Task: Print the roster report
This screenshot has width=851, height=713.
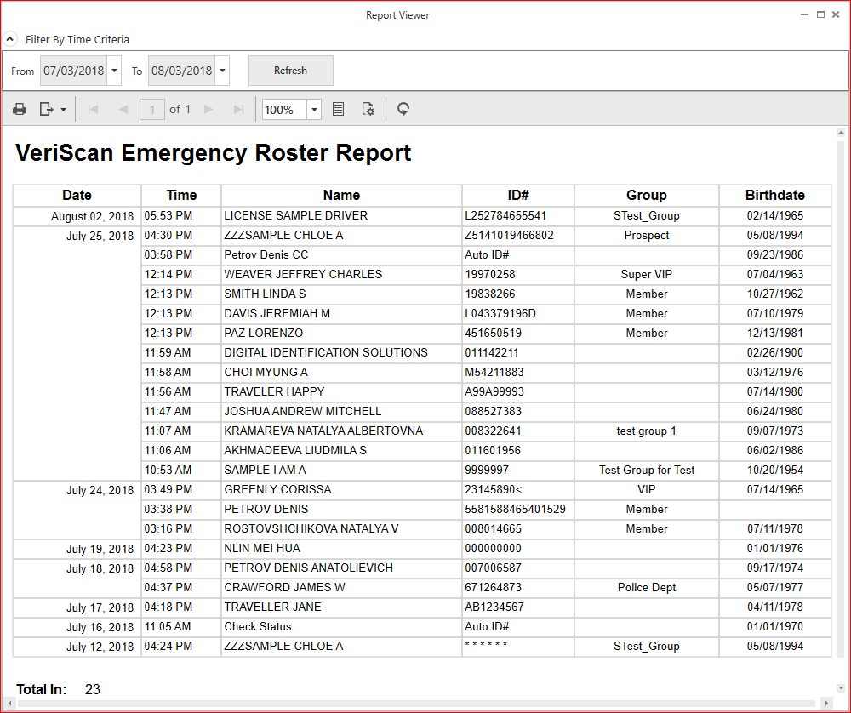Action: (20, 110)
